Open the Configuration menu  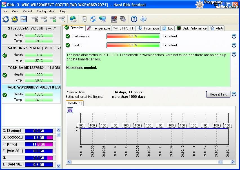tap(46, 11)
